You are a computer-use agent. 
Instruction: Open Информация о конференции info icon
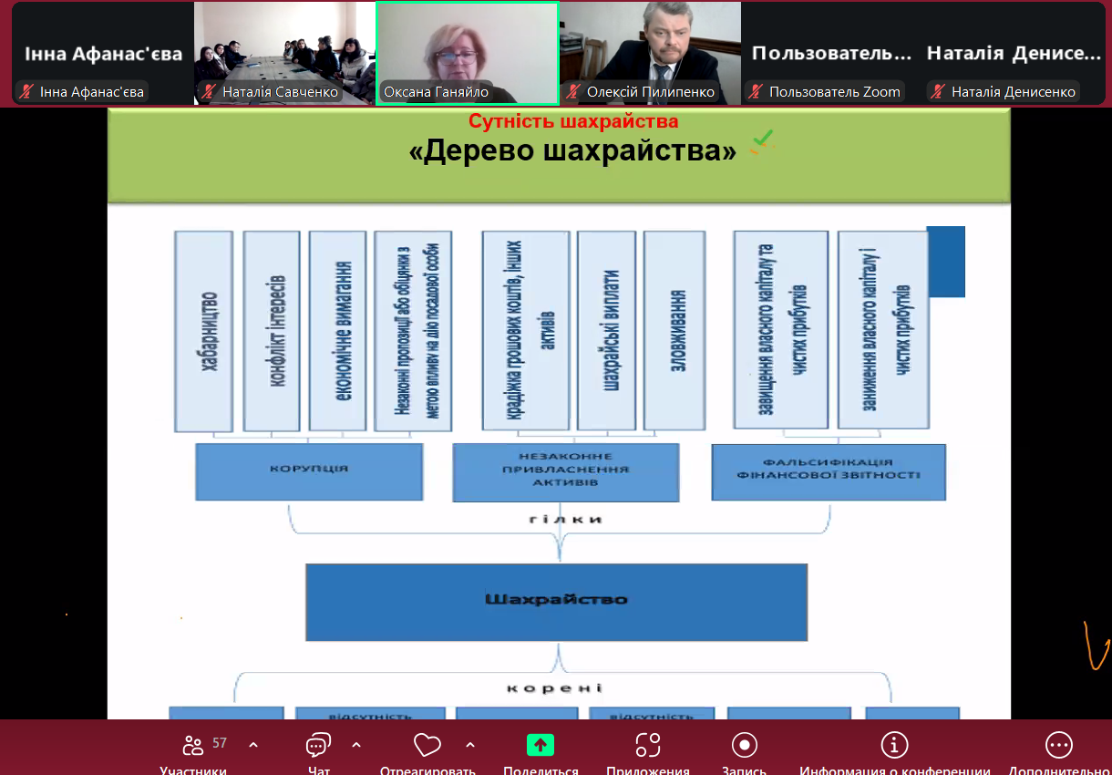click(x=894, y=745)
